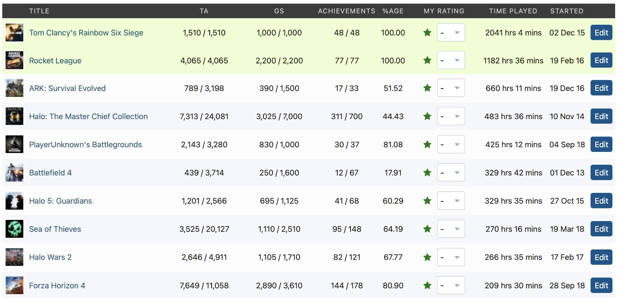Click the star icon in Sea of Thieves row
This screenshot has height=298, width=619.
pos(427,229)
